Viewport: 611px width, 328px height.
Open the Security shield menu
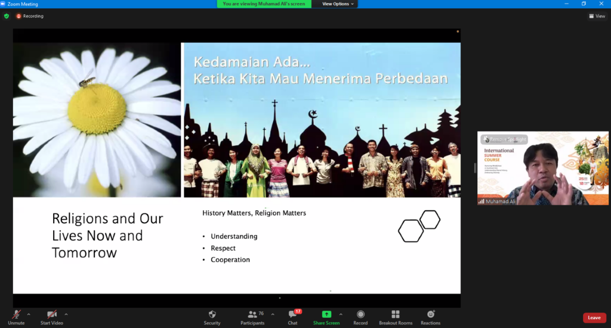[212, 316]
